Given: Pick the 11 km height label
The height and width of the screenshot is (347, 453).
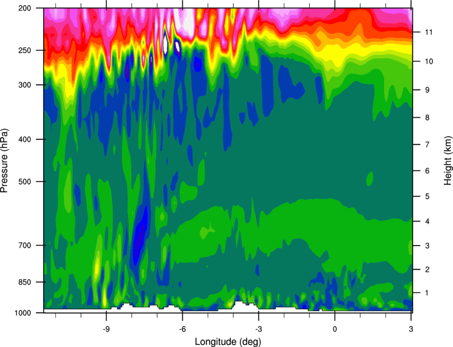Looking at the screenshot, I should coord(428,32).
